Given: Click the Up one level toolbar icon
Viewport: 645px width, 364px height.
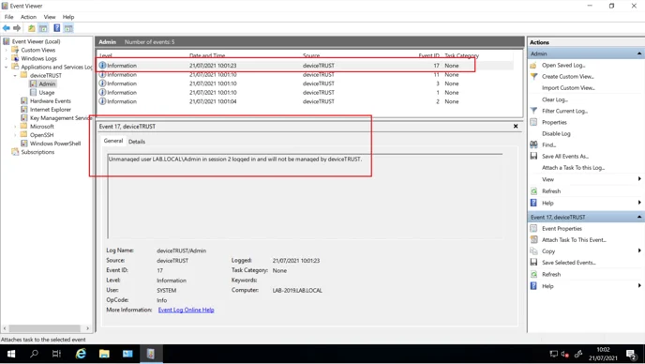Looking at the screenshot, I should [31, 28].
